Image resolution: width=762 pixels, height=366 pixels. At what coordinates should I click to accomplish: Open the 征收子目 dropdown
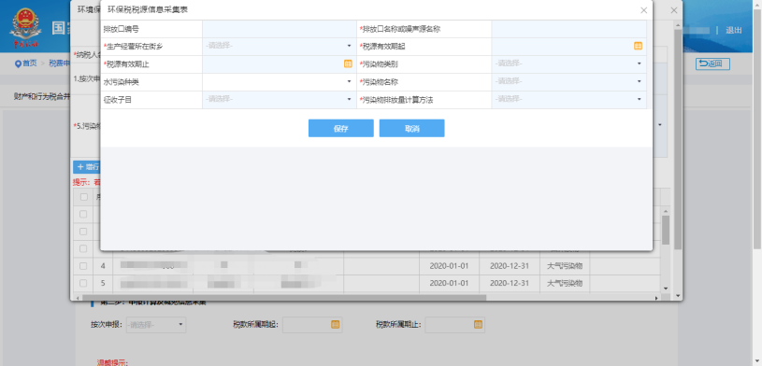point(280,100)
